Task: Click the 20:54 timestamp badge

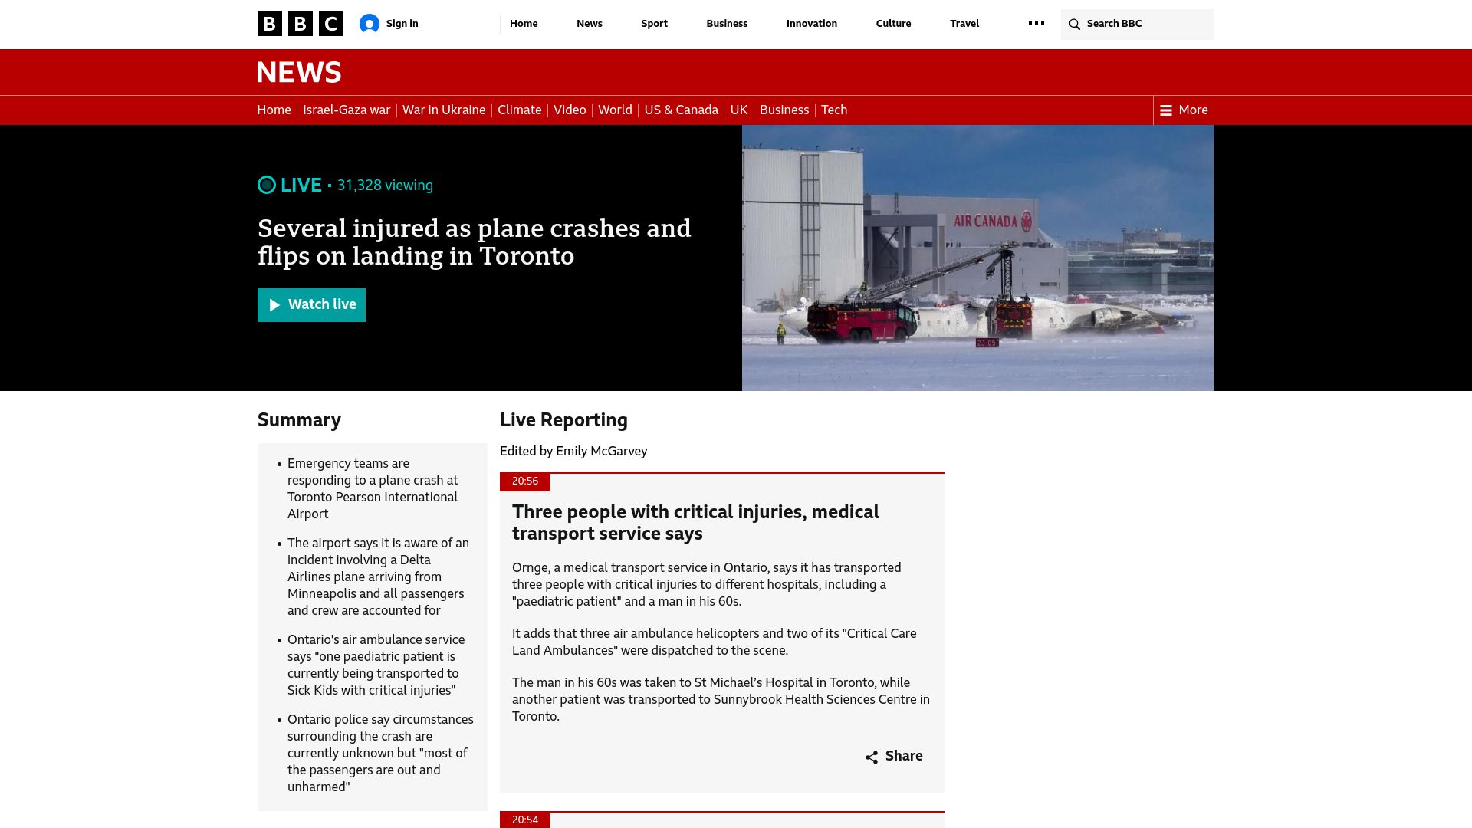Action: (525, 820)
